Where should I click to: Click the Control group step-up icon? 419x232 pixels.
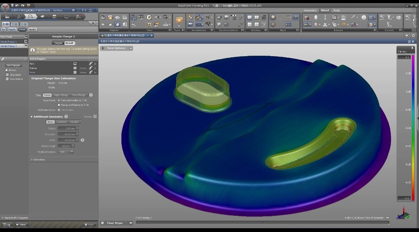point(390,17)
